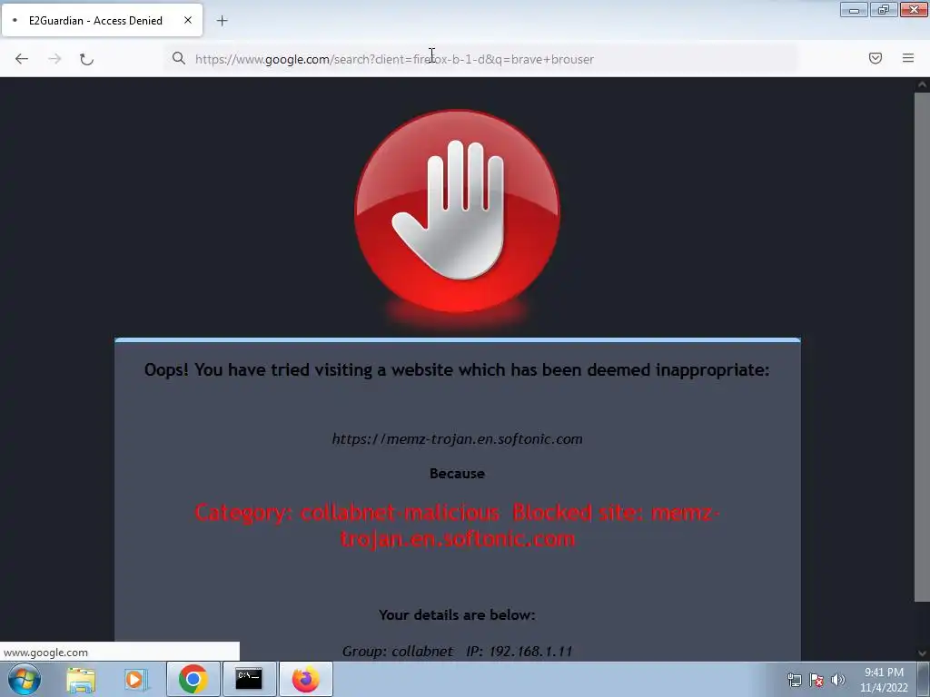Click the red stop hand image
This screenshot has height=697, width=930.
click(x=458, y=211)
